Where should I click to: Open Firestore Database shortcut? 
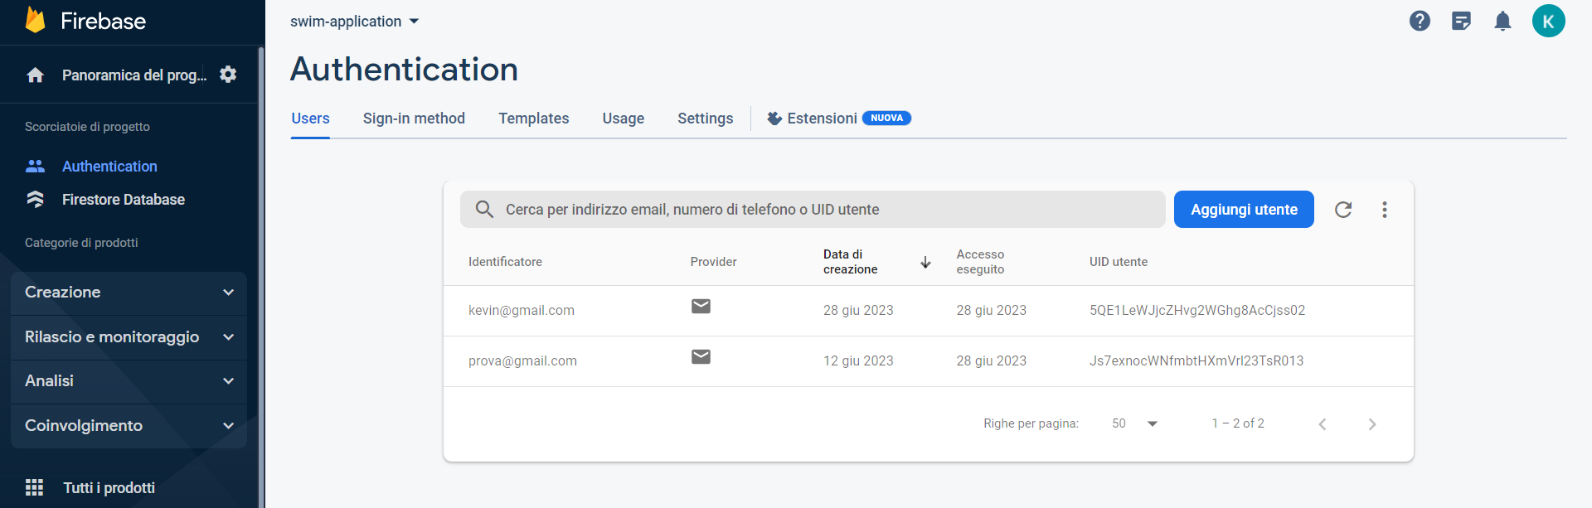[124, 200]
